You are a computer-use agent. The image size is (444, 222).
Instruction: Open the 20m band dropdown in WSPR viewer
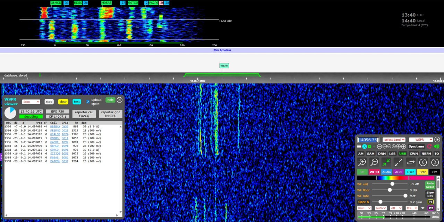[31, 102]
